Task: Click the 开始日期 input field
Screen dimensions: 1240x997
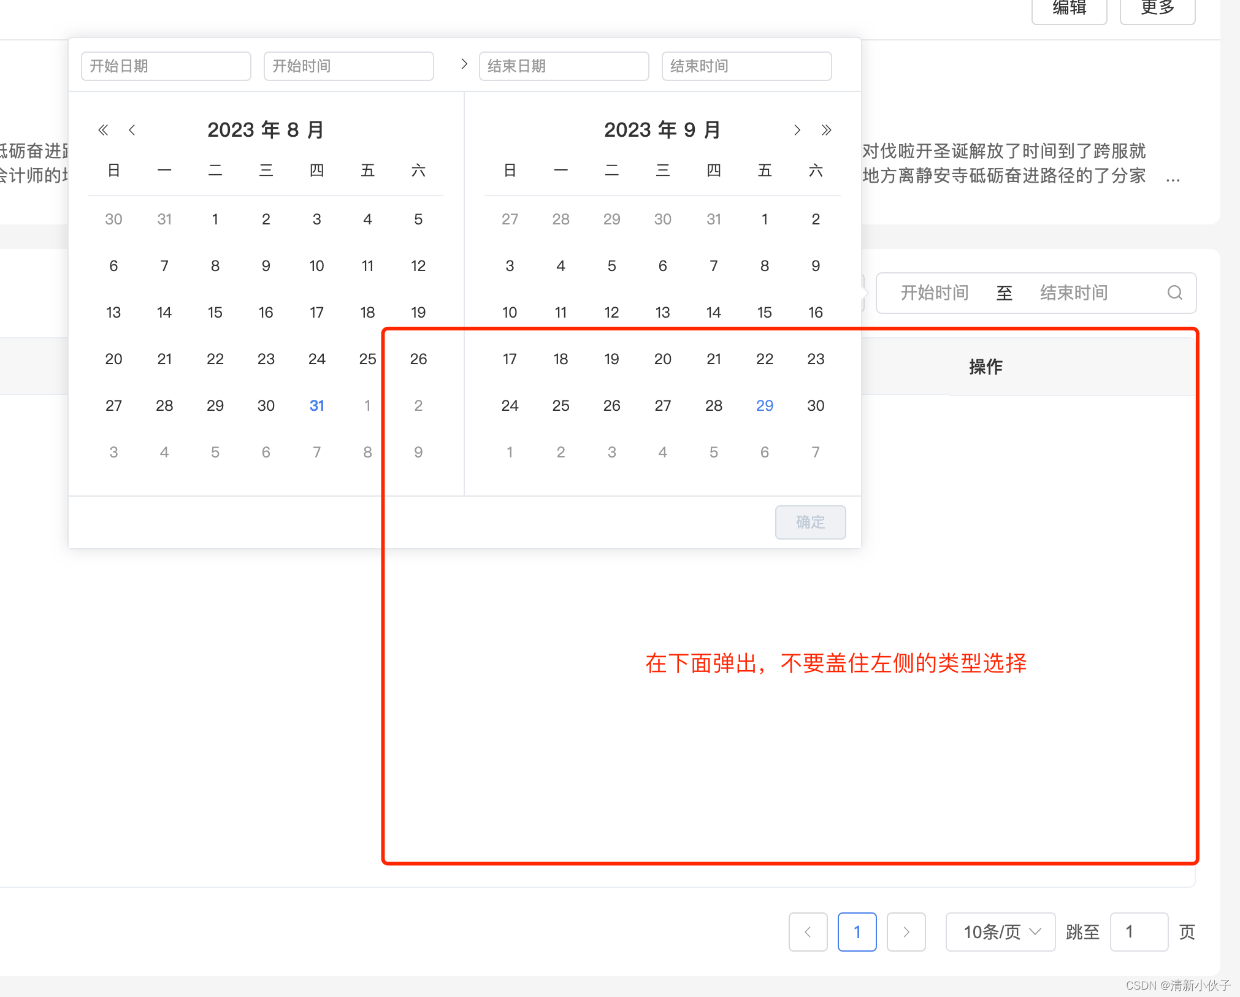Action: [166, 66]
